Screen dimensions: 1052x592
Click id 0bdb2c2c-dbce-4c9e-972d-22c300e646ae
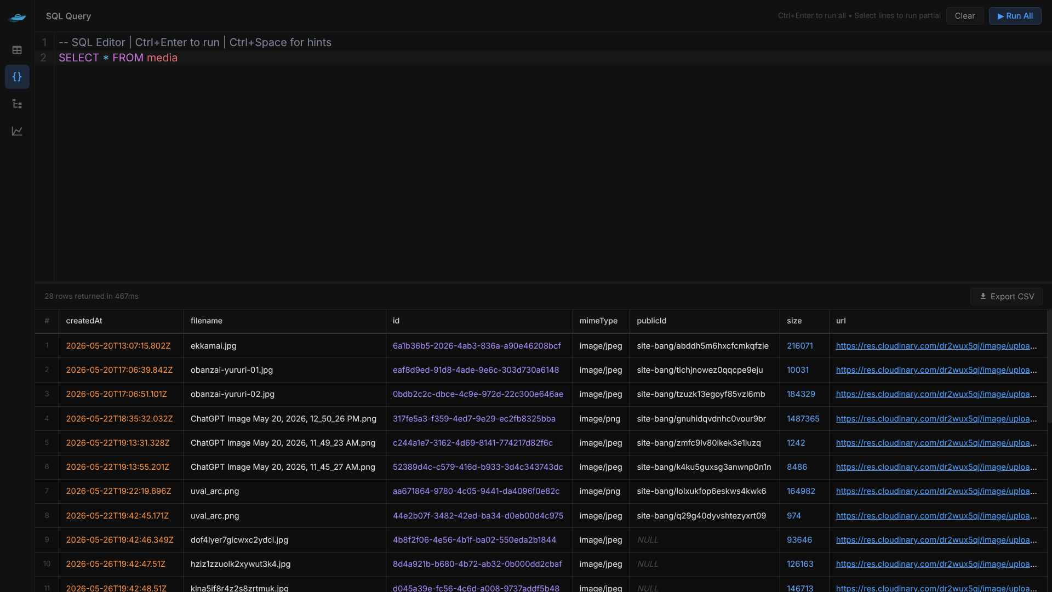[478, 394]
